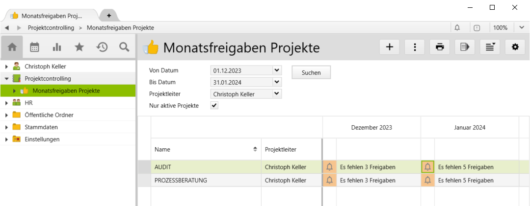Open the home view in sidebar
Image resolution: width=530 pixels, height=206 pixels.
click(12, 47)
